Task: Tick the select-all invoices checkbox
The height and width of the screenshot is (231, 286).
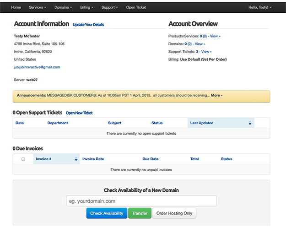Action: [x=23, y=159]
